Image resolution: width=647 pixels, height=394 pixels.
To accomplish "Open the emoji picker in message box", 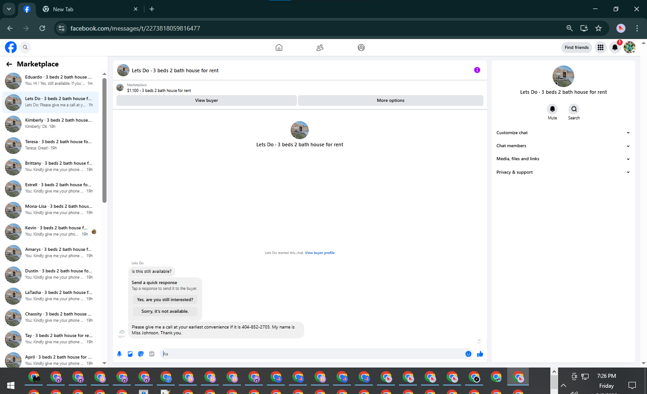I will point(468,354).
